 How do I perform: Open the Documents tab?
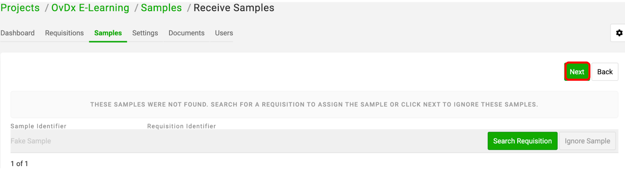tap(186, 33)
